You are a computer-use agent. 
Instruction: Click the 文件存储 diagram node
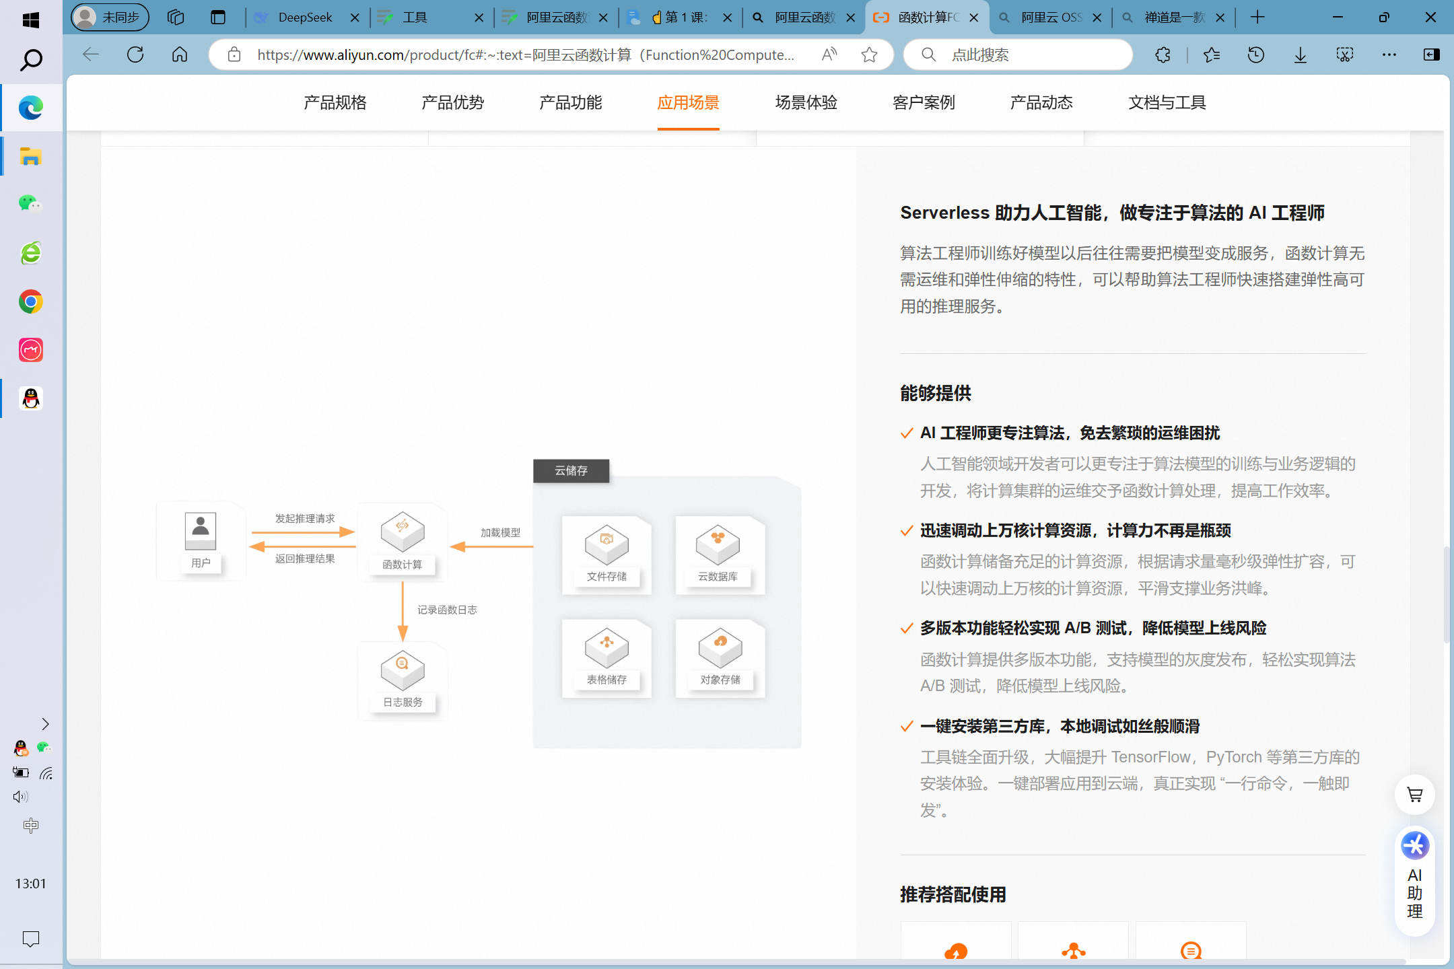tap(607, 554)
